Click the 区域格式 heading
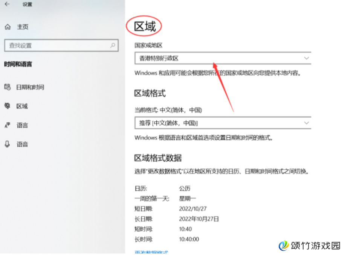 [x=150, y=93]
